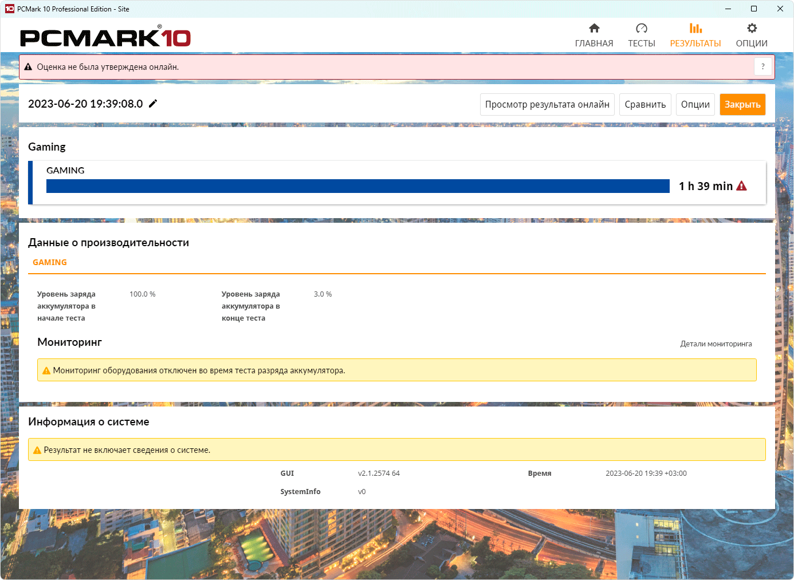Click the warning icon in the online validation banner
This screenshot has width=794, height=580.
point(28,67)
